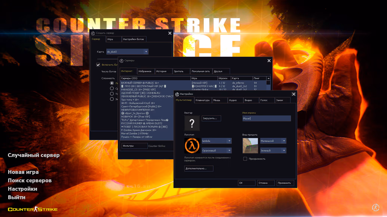
Task: Click the question mark avatar placeholder
Action: (x=192, y=123)
